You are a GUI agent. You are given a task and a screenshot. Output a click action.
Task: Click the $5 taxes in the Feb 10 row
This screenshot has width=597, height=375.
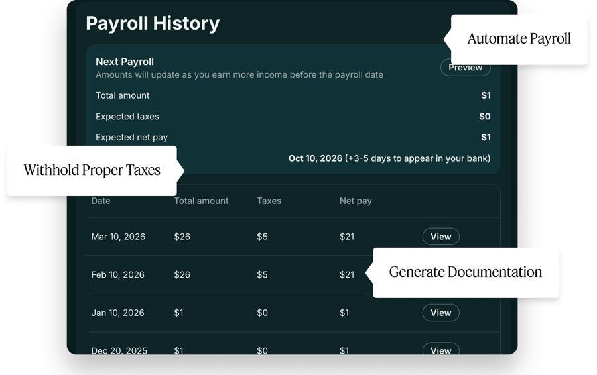tap(262, 274)
